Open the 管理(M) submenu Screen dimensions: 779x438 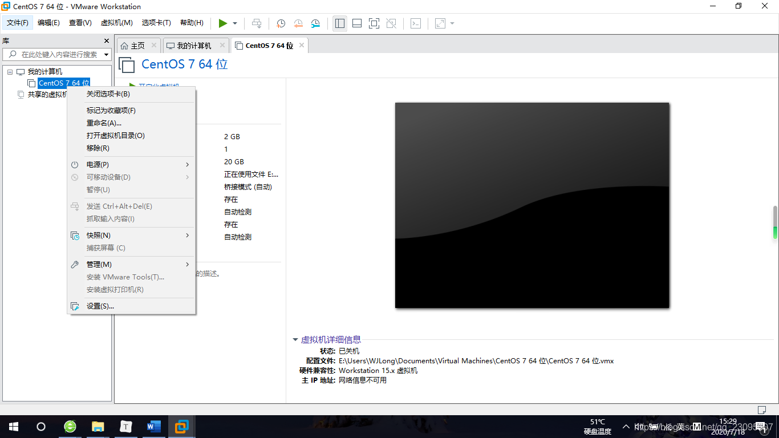tap(132, 265)
